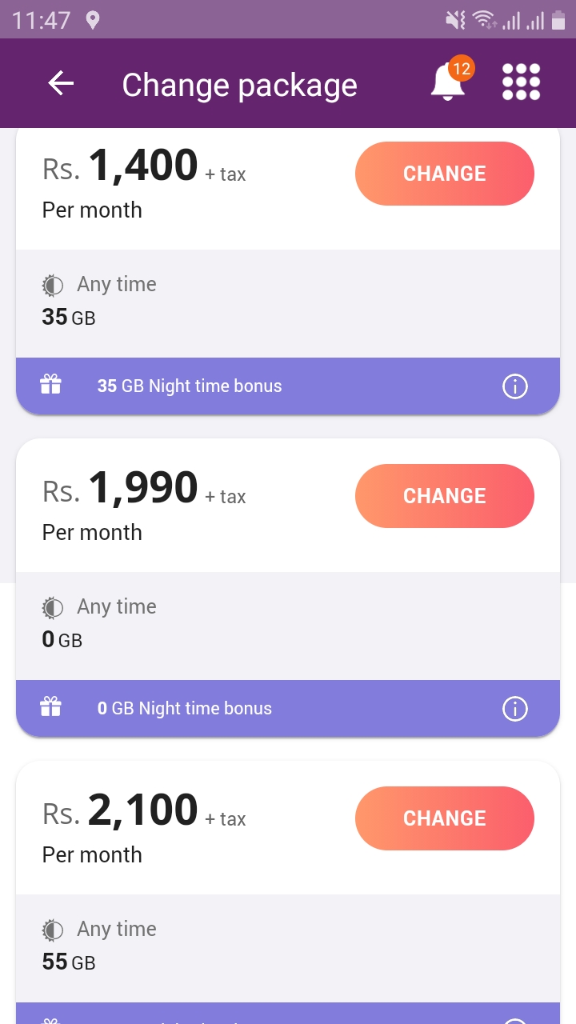Show info for 35 GB Night time bonus
576x1024 pixels.
514,386
